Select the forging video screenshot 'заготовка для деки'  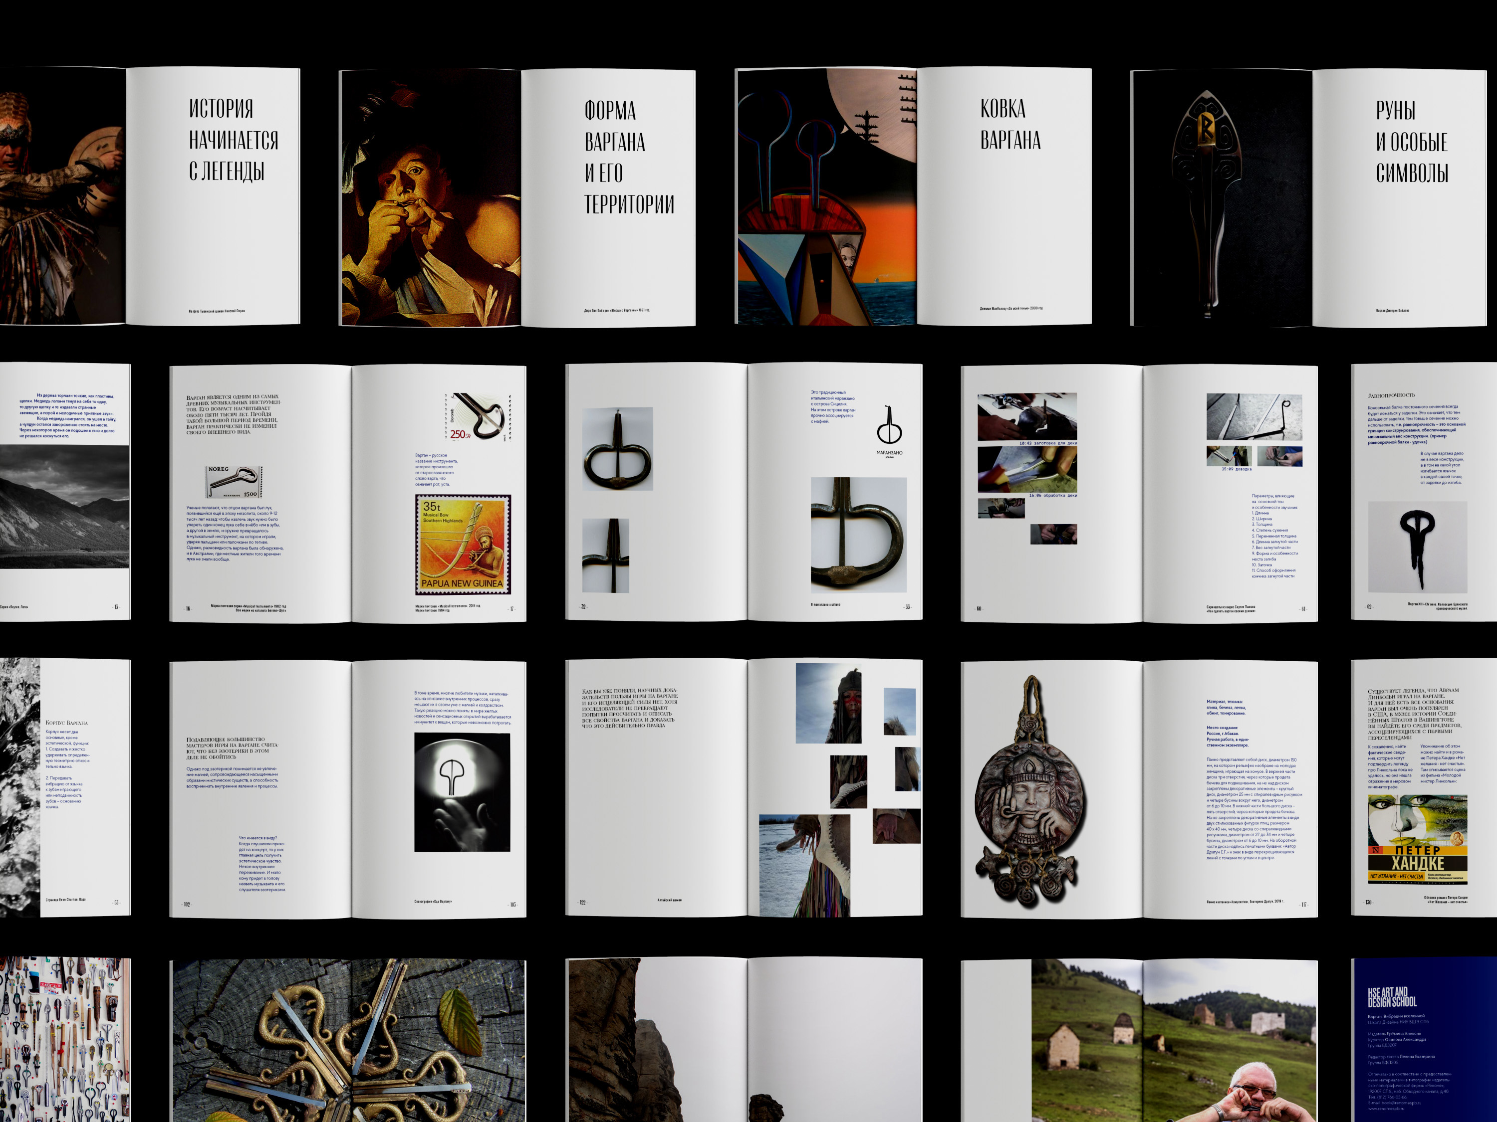pos(1026,417)
